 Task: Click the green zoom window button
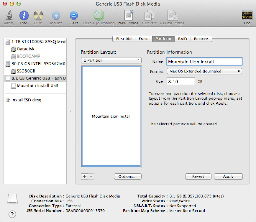(x=19, y=4)
